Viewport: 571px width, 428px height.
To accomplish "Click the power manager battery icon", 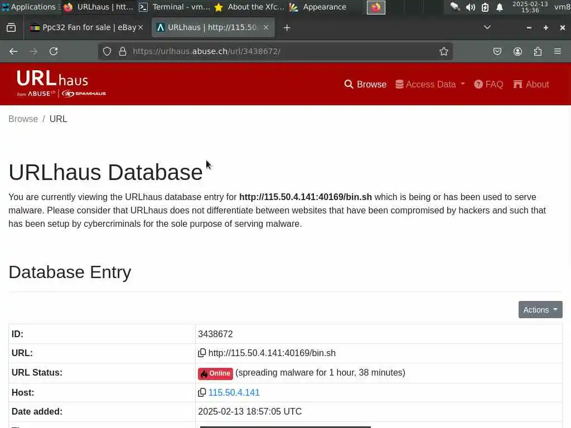I will click(485, 7).
